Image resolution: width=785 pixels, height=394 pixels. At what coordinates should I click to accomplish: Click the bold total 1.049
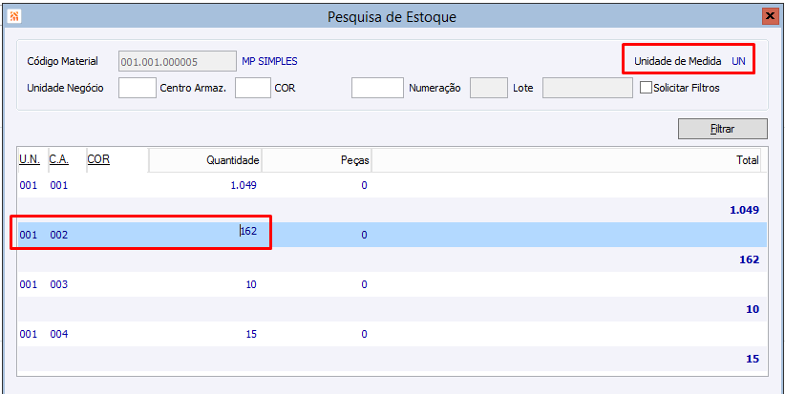point(745,210)
